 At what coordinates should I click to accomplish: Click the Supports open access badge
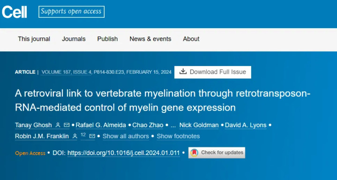point(72,12)
